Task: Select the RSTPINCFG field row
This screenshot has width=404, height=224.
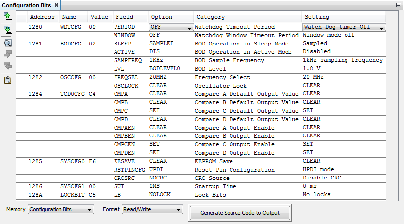Action: [129, 170]
